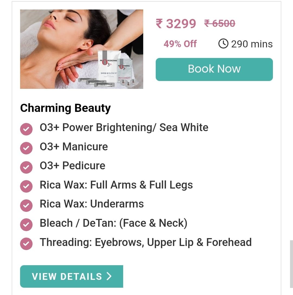The image size is (293, 295).
Task: Click the 290 mins duration text
Action: click(x=252, y=44)
